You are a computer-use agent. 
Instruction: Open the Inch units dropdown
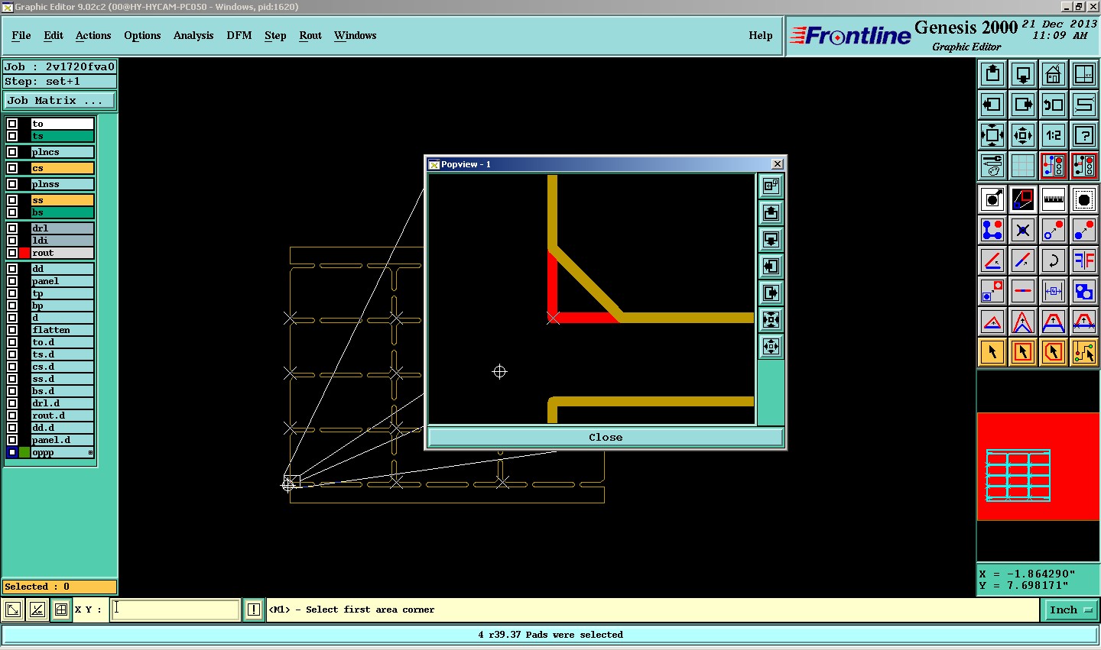point(1070,610)
